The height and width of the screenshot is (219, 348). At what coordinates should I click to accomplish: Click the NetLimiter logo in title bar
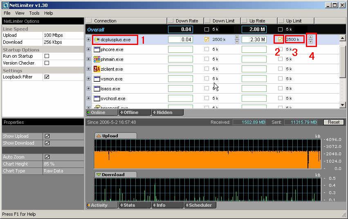pyautogui.click(x=5, y=5)
